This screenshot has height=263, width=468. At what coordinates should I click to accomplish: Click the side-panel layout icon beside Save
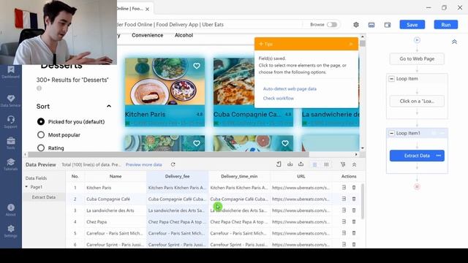pyautogui.click(x=388, y=25)
